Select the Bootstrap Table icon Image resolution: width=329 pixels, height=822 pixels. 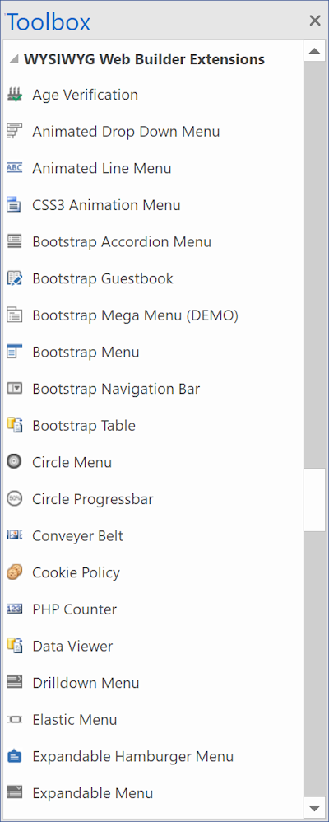14,425
